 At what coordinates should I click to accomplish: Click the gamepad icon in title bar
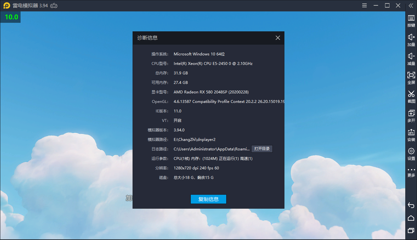tap(54, 6)
